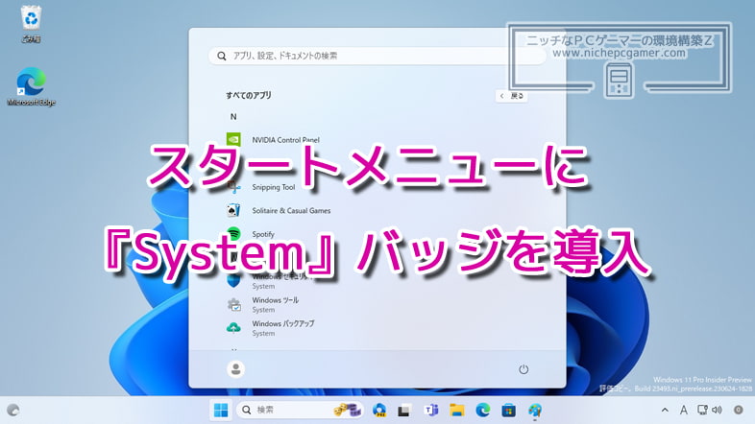Open the N letter index header
Viewport: 755px width, 424px height.
tap(233, 117)
